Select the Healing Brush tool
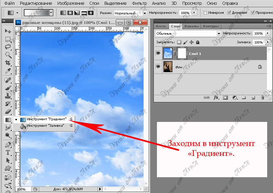The height and width of the screenshot is (193, 273). (8, 80)
